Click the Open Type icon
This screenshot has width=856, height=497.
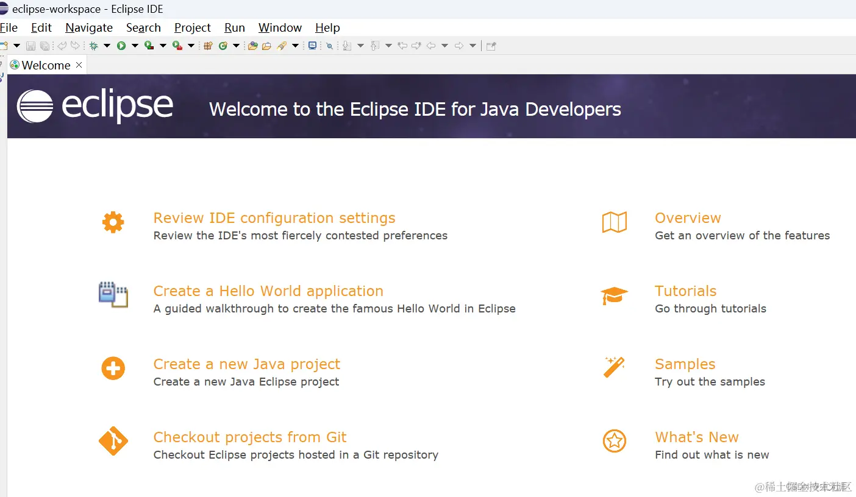tap(252, 46)
